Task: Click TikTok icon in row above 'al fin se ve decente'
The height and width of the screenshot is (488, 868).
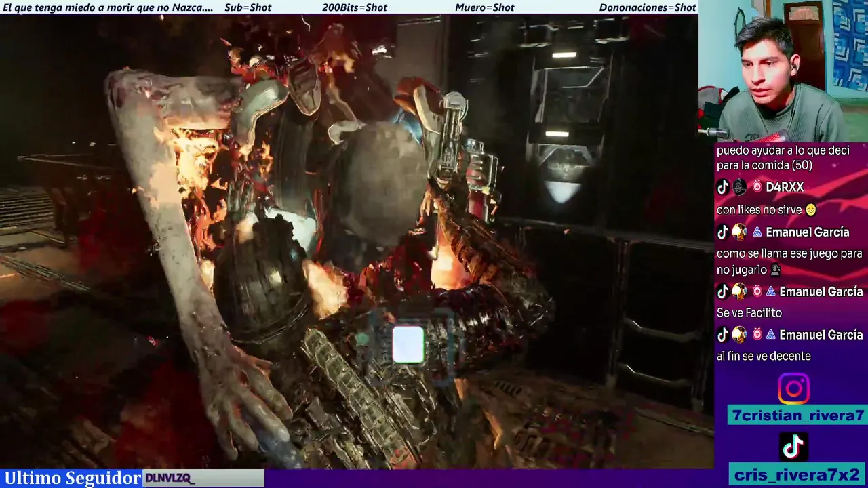Action: [x=723, y=335]
